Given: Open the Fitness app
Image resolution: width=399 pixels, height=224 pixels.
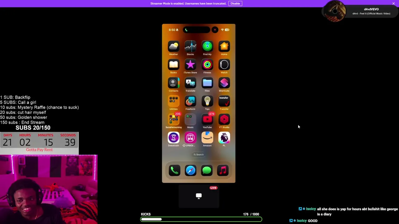Looking at the screenshot, I should click(207, 65).
